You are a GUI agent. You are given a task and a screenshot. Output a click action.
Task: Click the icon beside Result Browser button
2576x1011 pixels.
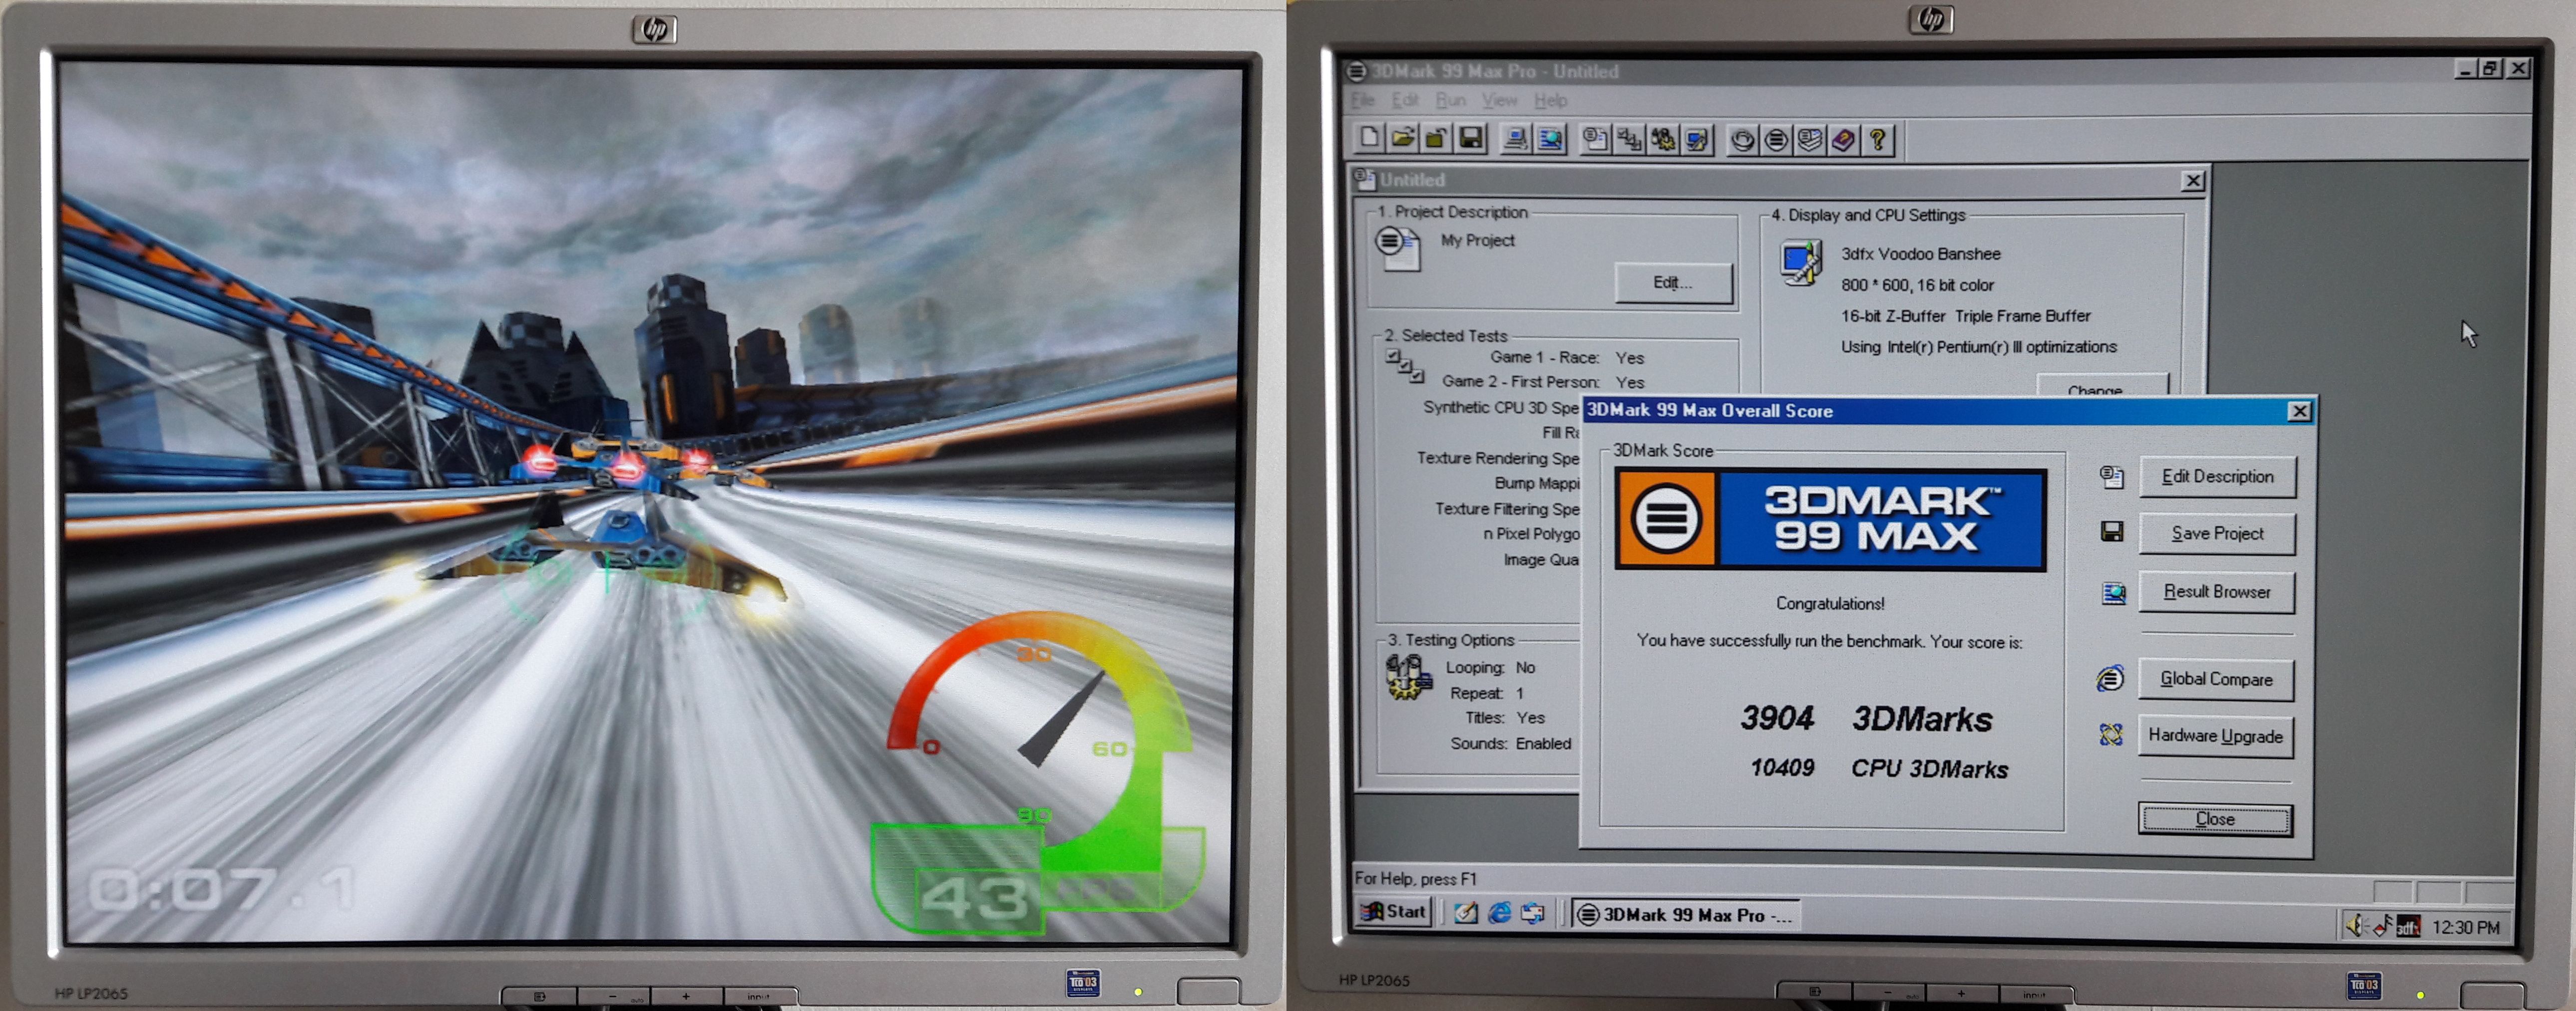pyautogui.click(x=2112, y=592)
